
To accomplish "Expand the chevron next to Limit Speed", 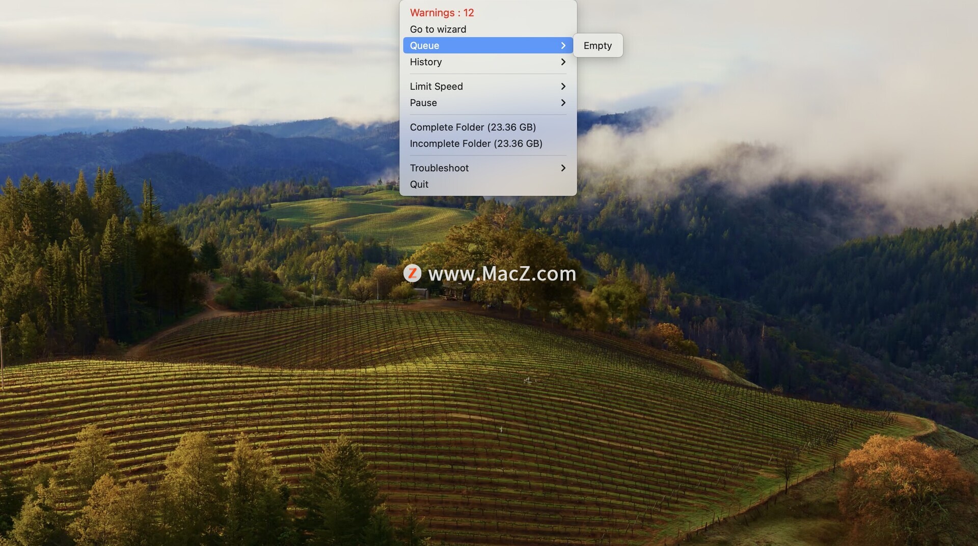I will coord(563,86).
